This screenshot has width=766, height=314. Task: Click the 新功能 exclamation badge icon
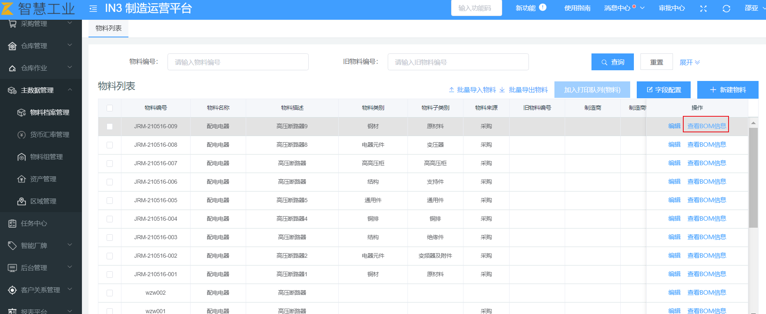pos(542,7)
